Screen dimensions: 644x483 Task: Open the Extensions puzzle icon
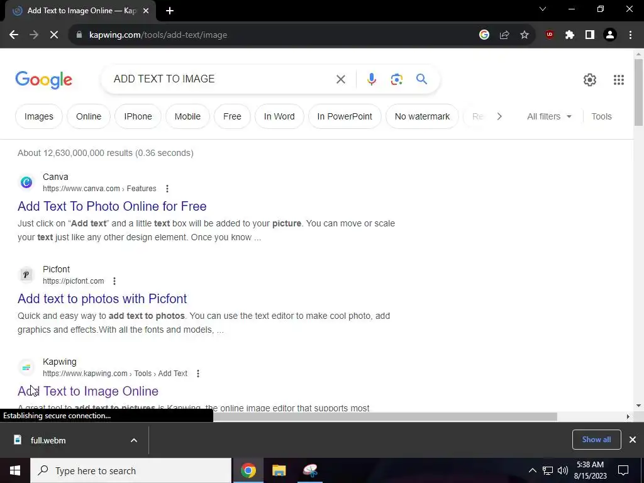tap(570, 35)
